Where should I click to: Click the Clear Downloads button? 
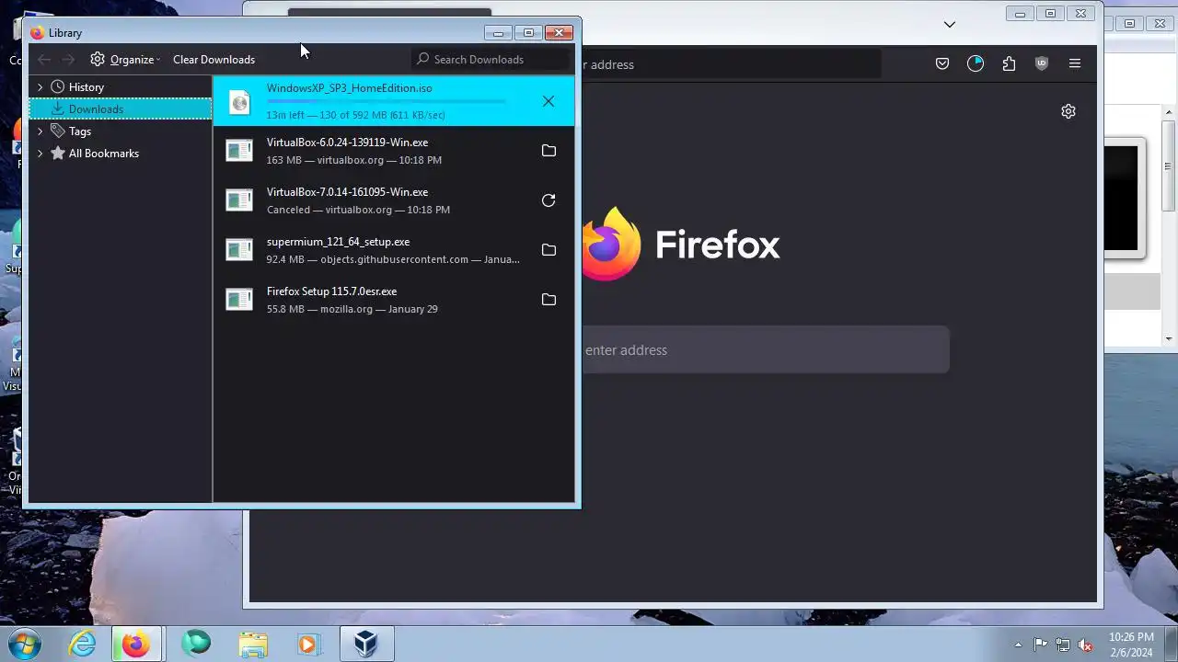click(x=214, y=59)
